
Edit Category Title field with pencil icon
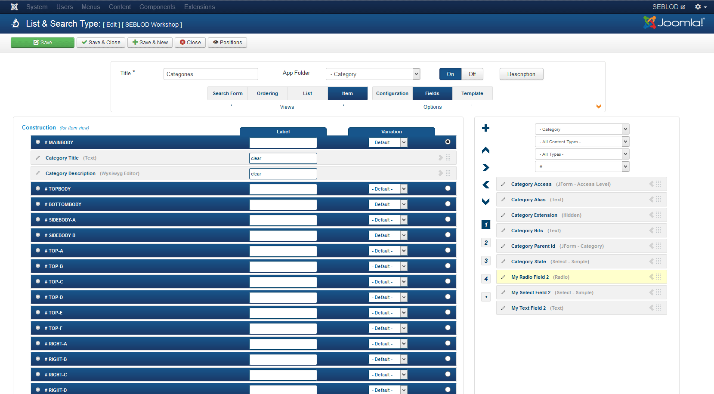coord(38,158)
